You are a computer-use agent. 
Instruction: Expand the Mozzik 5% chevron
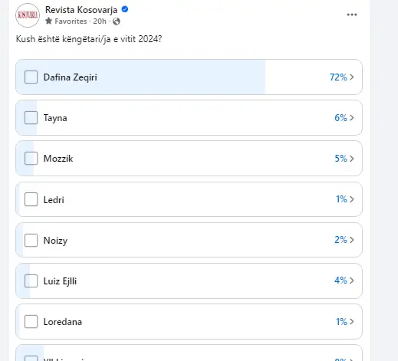tap(352, 159)
